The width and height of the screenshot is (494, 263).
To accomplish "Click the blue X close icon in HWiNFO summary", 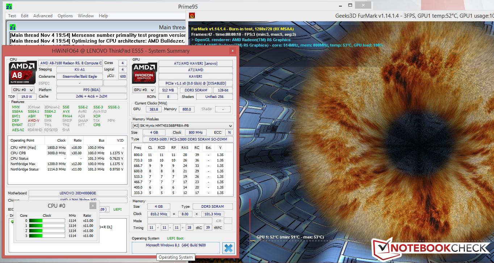I will point(228,248).
